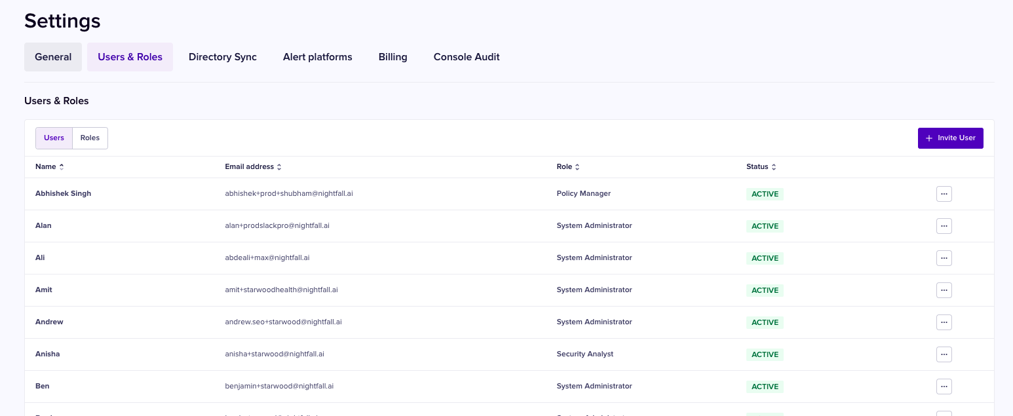This screenshot has height=416, width=1013.
Task: Open the more options menu for Abhishek Singh
Action: point(944,194)
